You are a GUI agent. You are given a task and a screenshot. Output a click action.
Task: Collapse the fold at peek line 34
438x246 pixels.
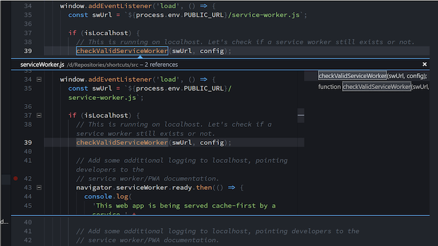point(39,80)
